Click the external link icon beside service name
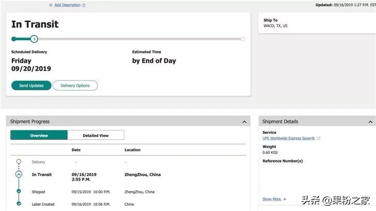The height and width of the screenshot is (211, 376). click(x=319, y=138)
